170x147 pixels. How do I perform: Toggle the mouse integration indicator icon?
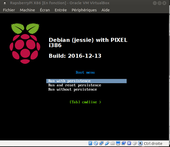point(135,143)
